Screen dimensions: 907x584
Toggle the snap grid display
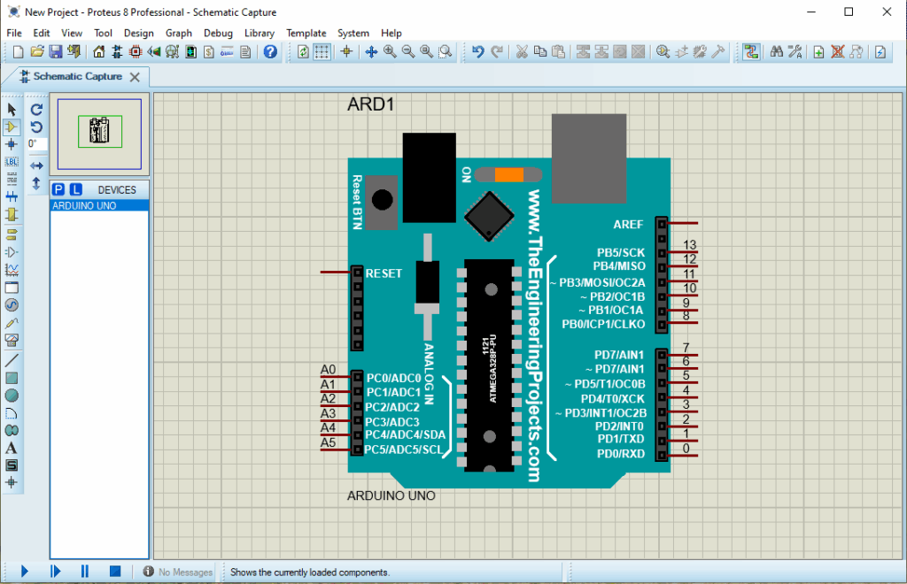point(320,51)
